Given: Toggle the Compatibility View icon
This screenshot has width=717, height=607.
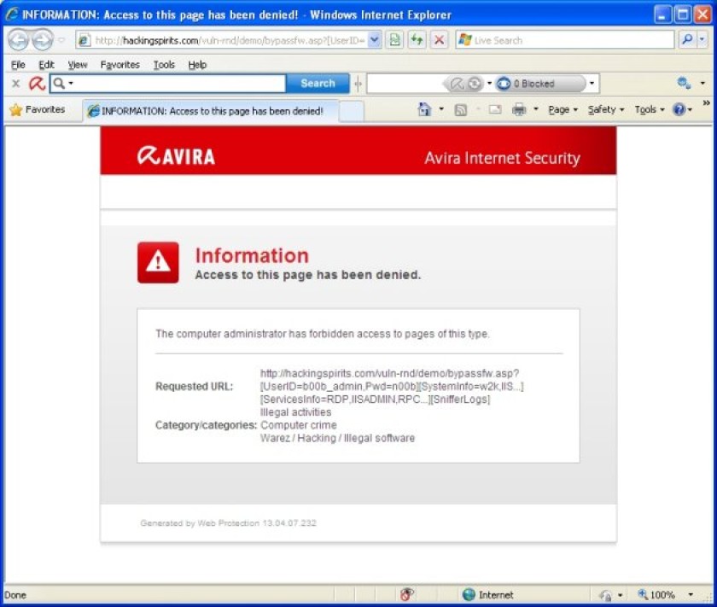Looking at the screenshot, I should pyautogui.click(x=395, y=40).
